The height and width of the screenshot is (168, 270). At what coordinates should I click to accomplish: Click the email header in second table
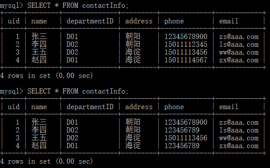(x=229, y=107)
